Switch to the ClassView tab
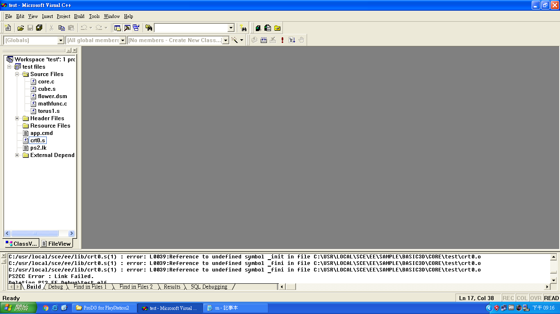The image size is (560, 314). pyautogui.click(x=22, y=243)
